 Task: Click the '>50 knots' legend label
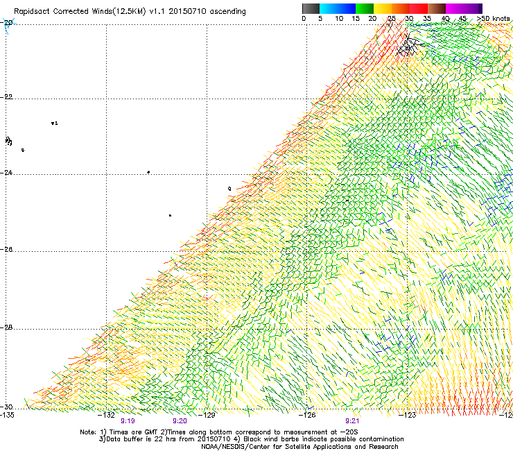493,19
